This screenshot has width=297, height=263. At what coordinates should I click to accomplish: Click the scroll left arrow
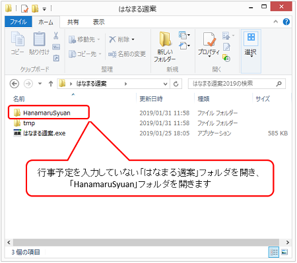click(x=9, y=242)
